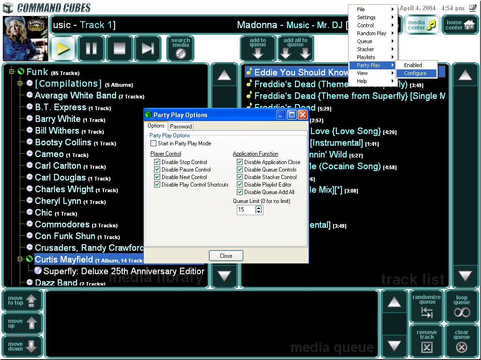Click the add to queue button

tap(258, 49)
